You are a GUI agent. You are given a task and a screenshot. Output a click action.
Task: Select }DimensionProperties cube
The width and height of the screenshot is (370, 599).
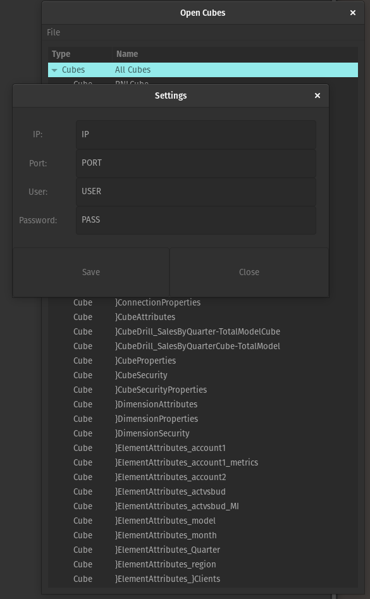[x=203, y=419]
